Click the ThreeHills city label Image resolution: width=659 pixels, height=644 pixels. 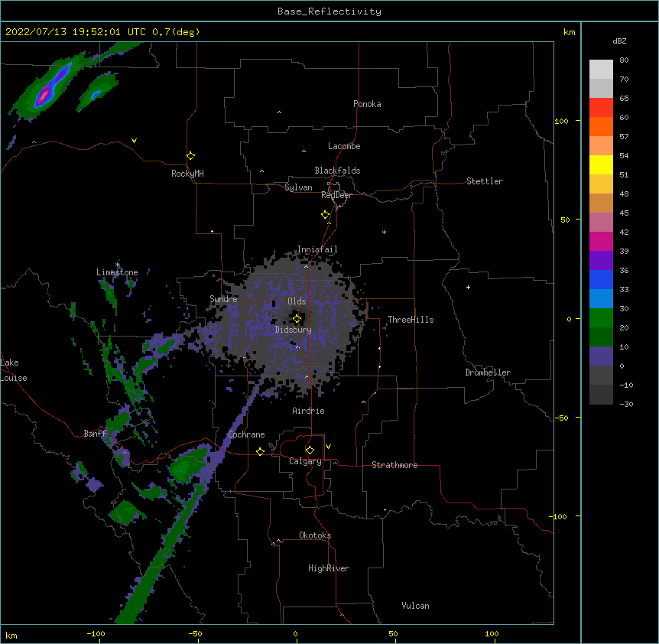[x=411, y=320]
